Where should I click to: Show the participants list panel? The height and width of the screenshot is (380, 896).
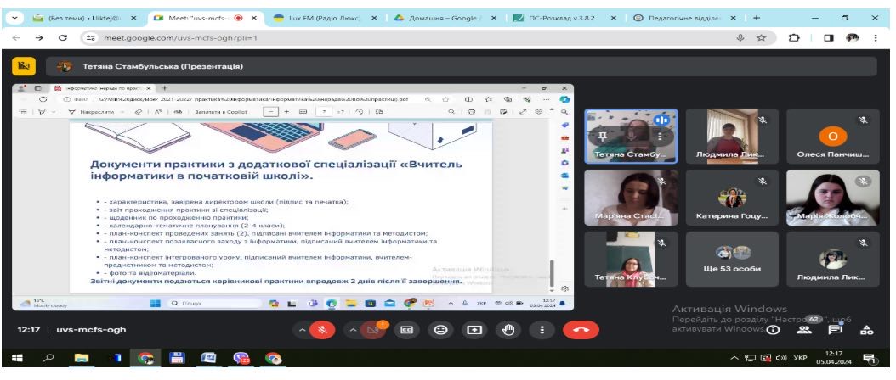point(803,330)
